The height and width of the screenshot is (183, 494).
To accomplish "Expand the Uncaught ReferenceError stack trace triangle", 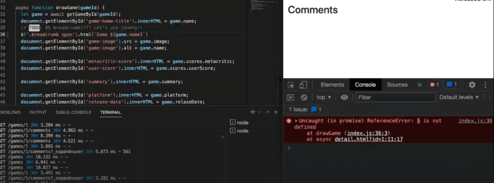I will [297, 121].
